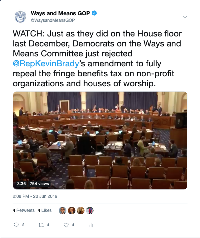Click the 2:08 PM - 20 Jun 2019 timestamp
The width and height of the screenshot is (200, 238).
(x=35, y=197)
